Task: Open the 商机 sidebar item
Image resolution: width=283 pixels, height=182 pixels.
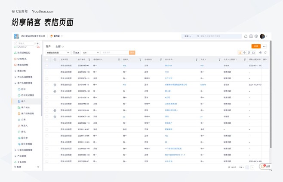Action: 23,132
